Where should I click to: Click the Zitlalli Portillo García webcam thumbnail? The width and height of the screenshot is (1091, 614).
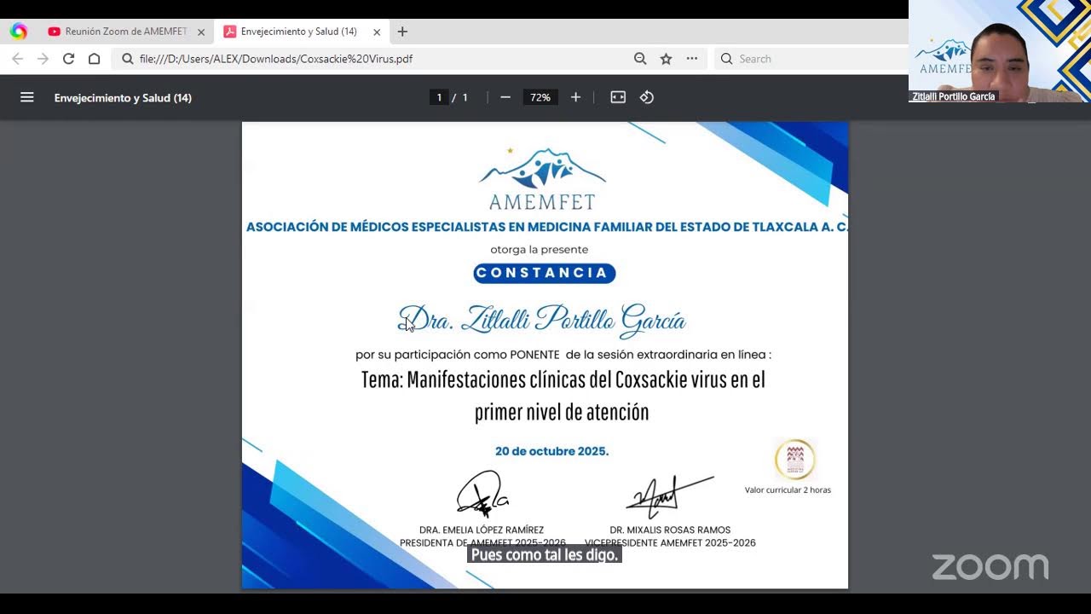pos(1000,51)
